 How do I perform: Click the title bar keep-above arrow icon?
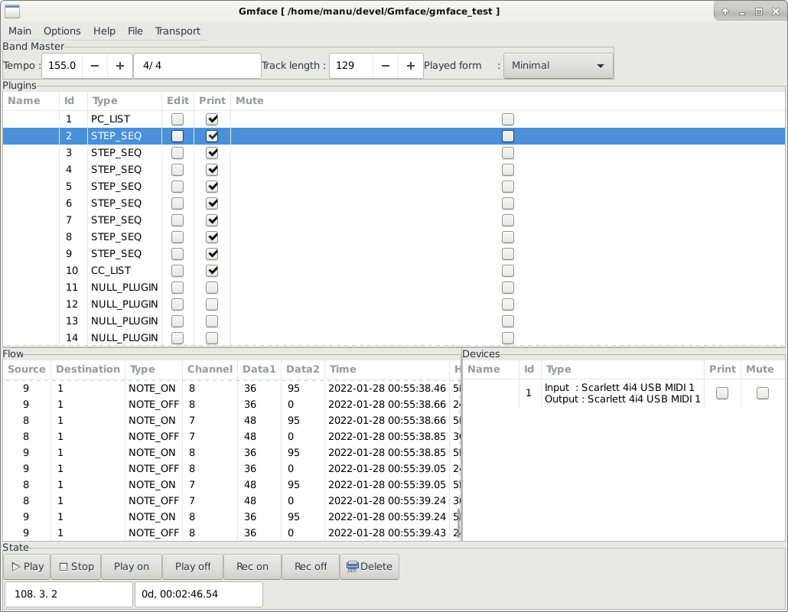pyautogui.click(x=725, y=11)
